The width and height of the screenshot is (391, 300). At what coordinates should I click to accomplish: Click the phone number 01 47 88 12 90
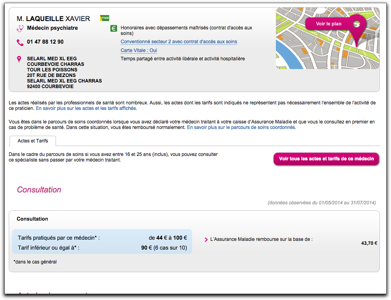(x=45, y=42)
